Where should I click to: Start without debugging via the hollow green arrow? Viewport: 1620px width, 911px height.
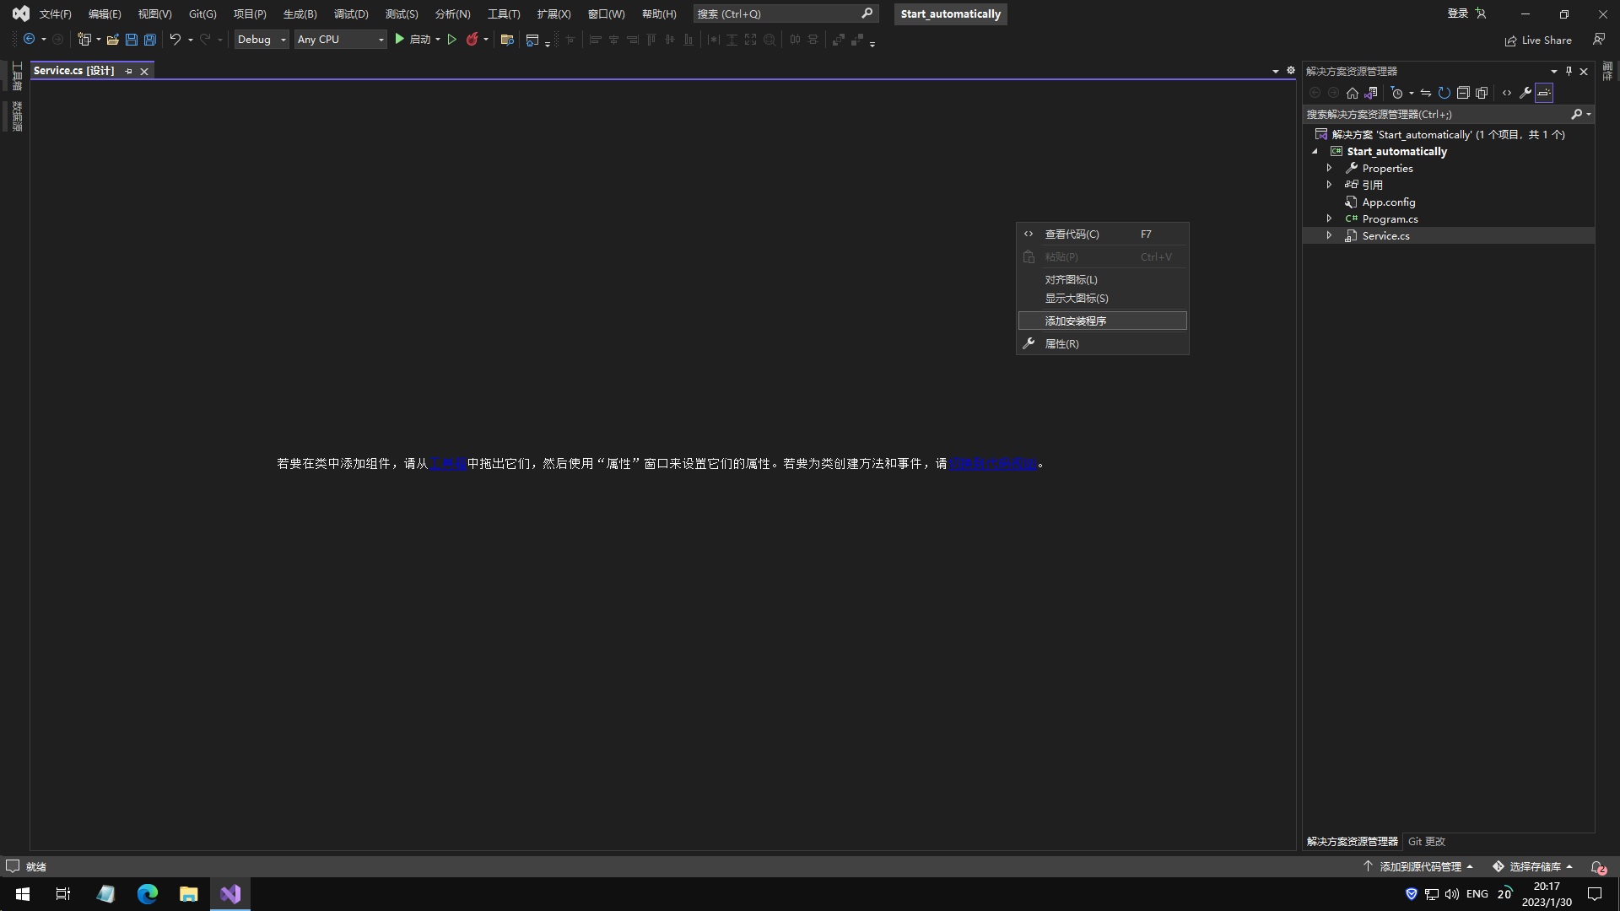(452, 40)
